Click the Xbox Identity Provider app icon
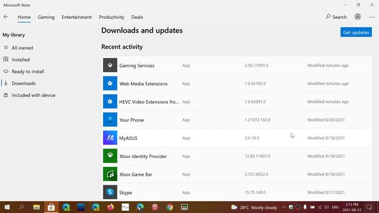This screenshot has width=379, height=213. [110, 156]
